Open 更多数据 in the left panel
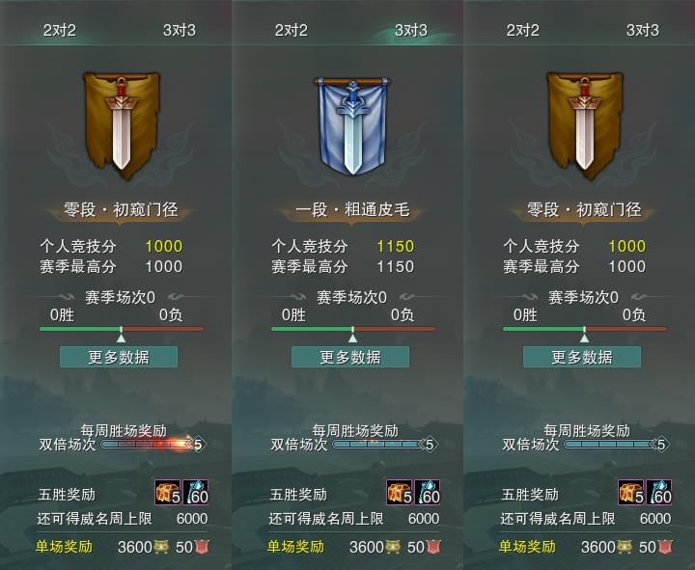 (119, 357)
